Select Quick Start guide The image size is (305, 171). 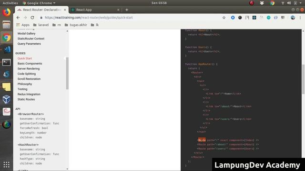tap(25, 58)
